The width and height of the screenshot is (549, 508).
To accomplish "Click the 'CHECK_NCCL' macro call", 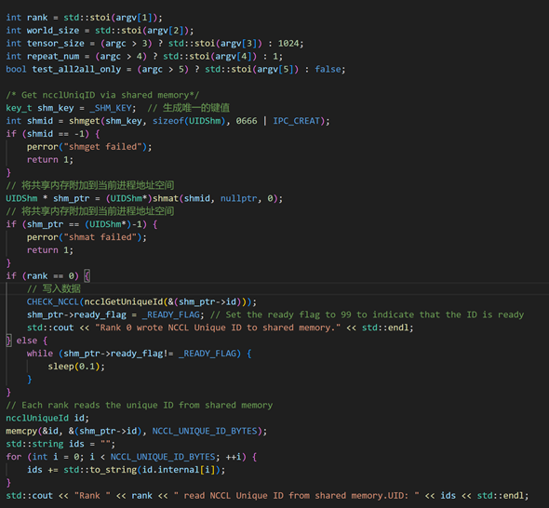I will pos(53,301).
